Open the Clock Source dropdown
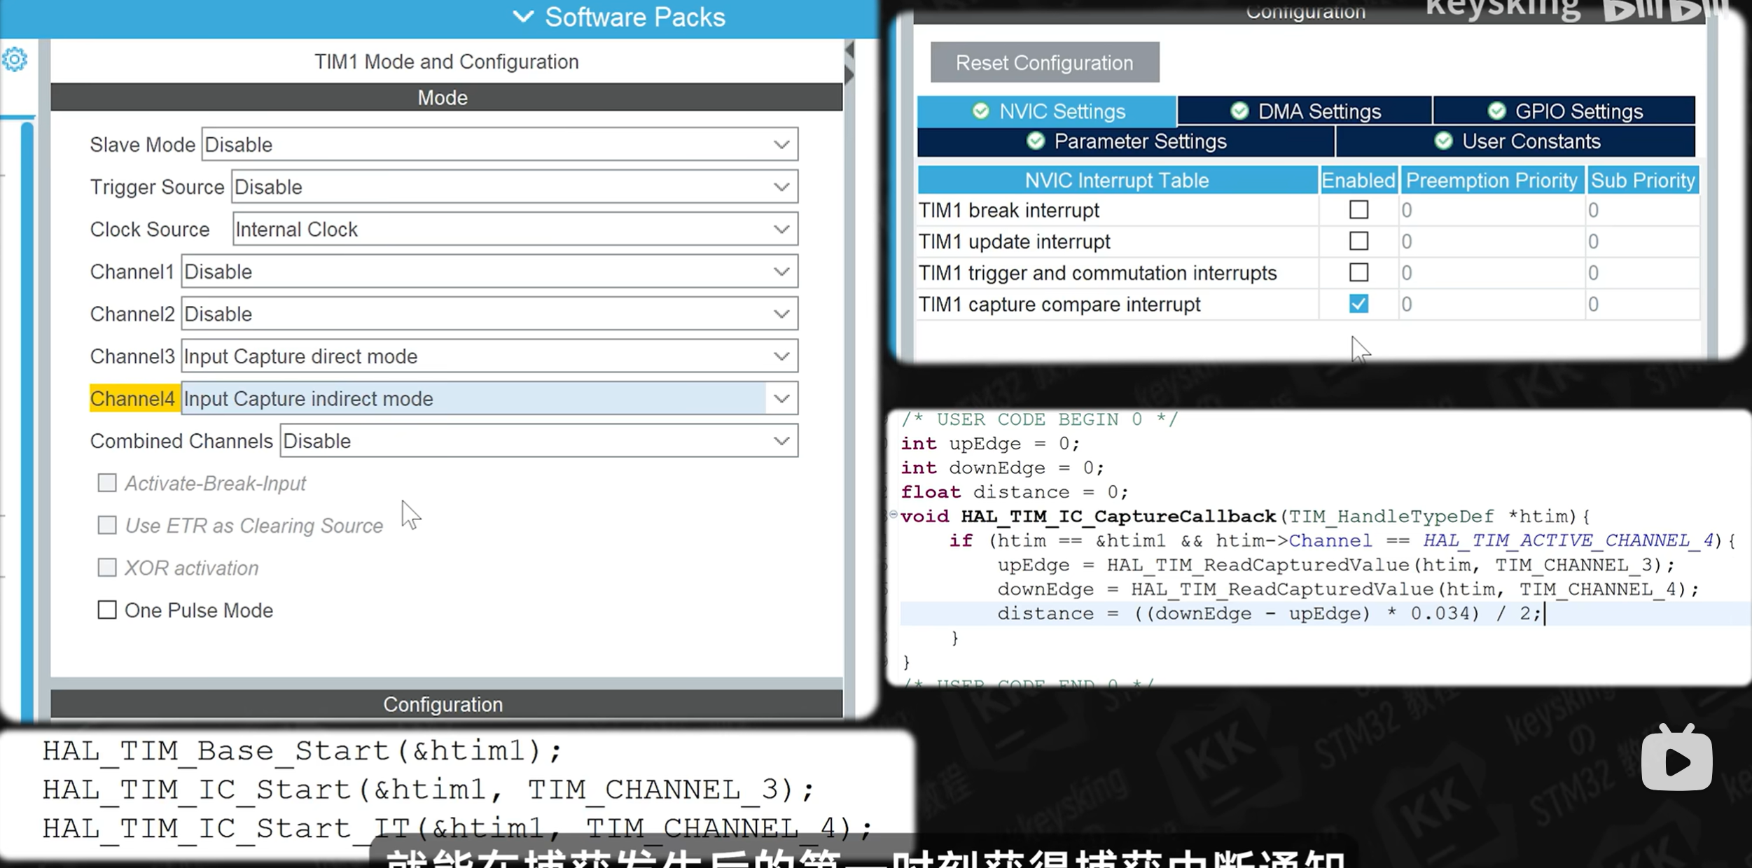Screen dimensions: 1752x868 tap(515, 230)
